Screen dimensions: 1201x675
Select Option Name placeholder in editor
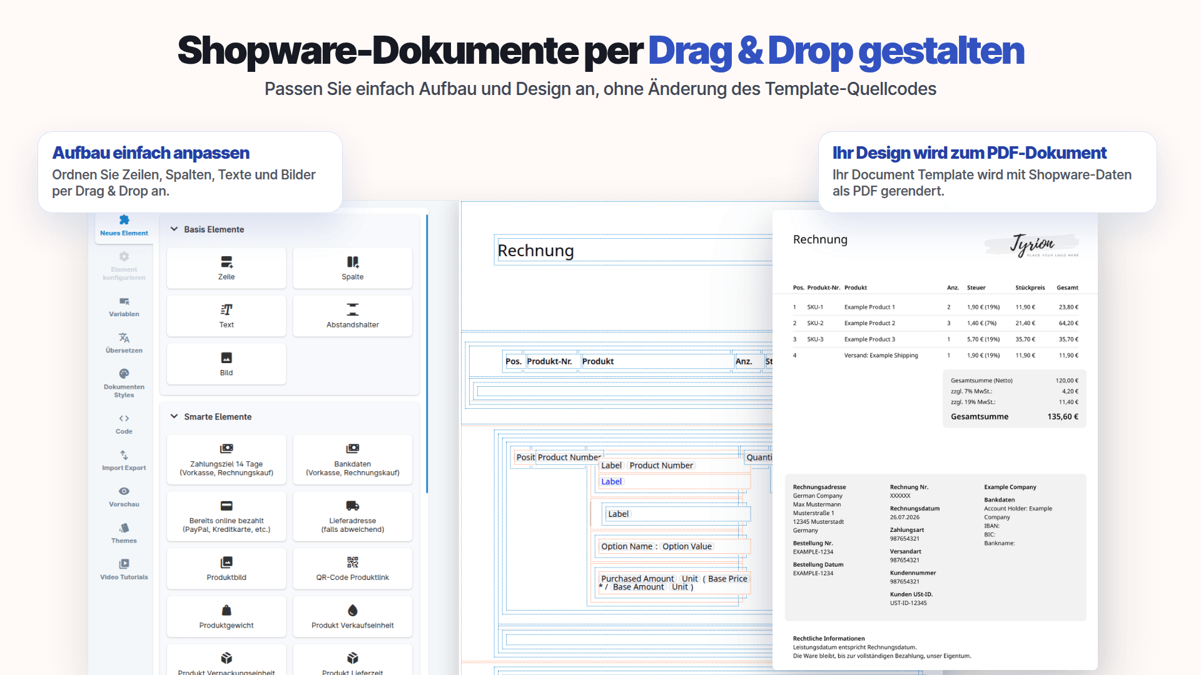point(627,546)
